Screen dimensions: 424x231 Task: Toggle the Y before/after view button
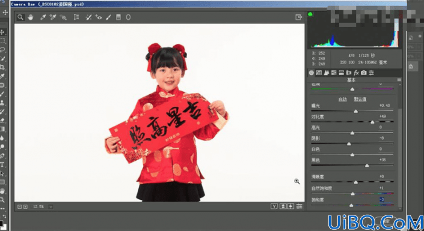coord(274,206)
